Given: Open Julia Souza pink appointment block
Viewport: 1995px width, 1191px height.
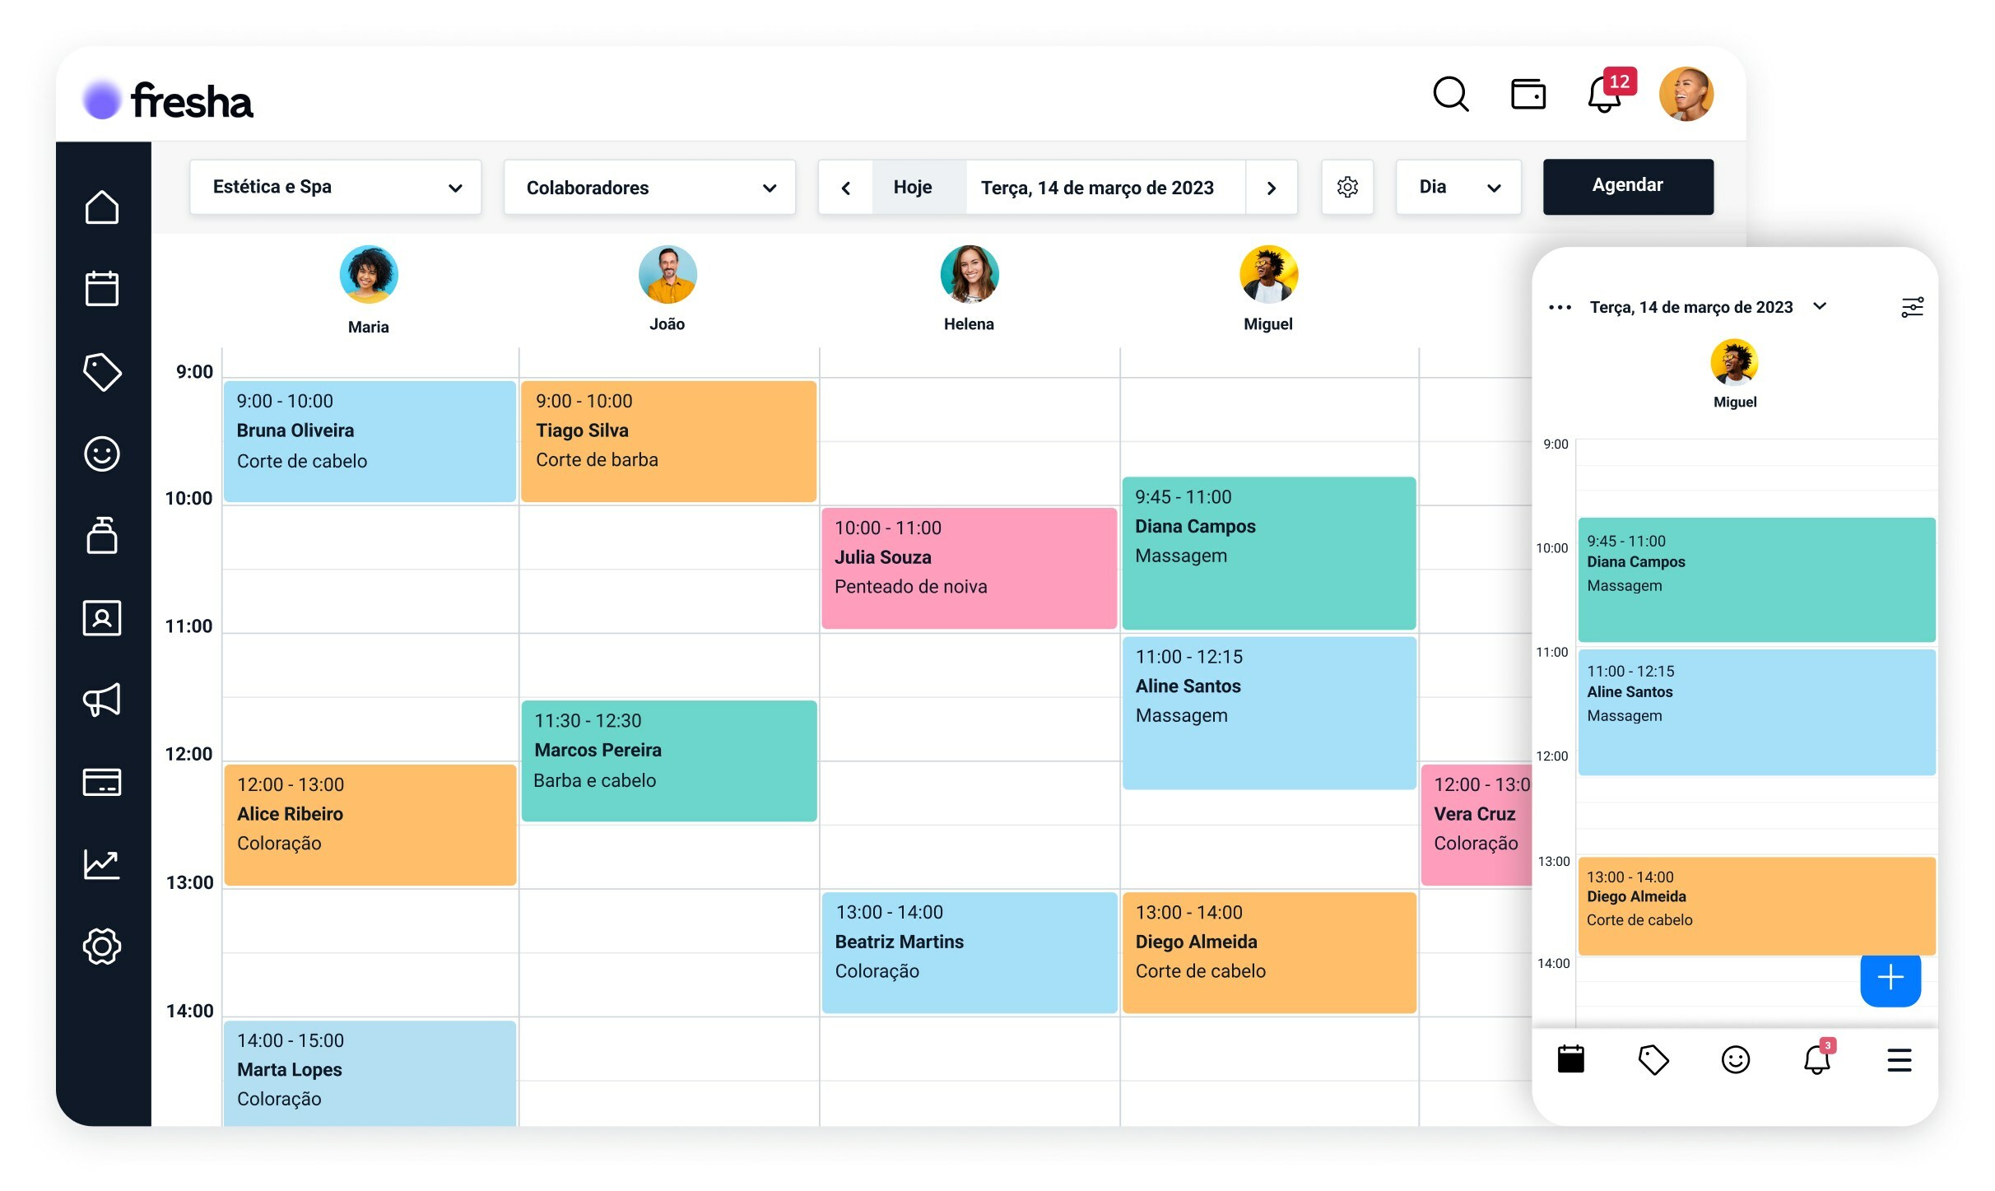Looking at the screenshot, I should tap(968, 567).
